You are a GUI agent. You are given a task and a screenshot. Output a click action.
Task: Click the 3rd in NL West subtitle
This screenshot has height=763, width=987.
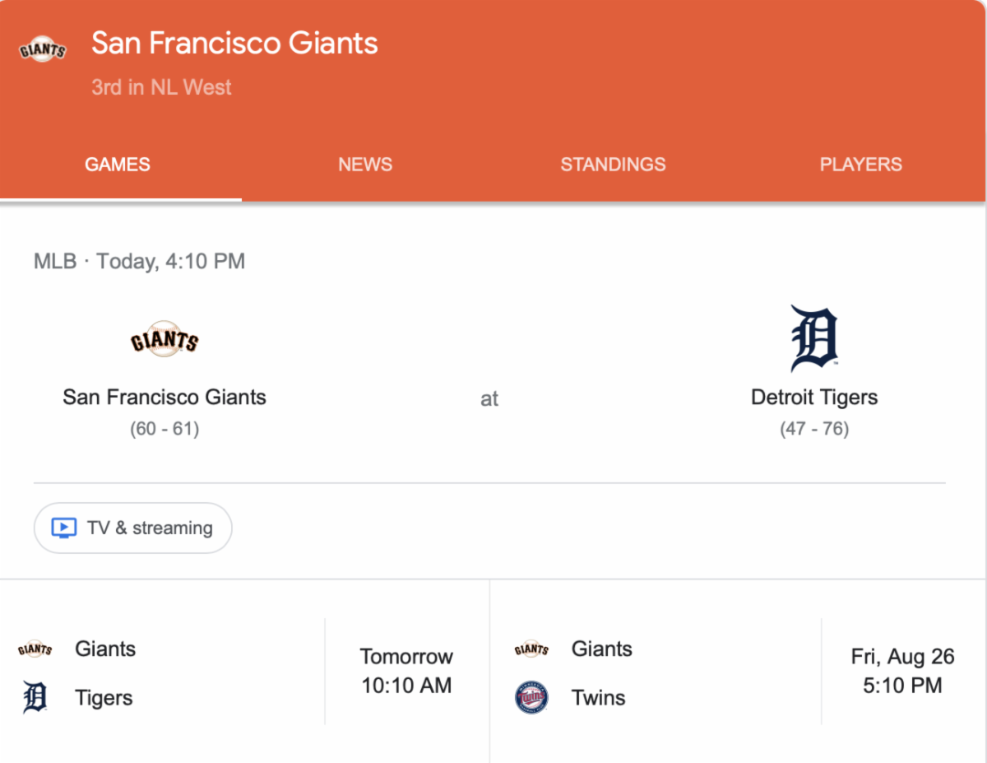161,87
